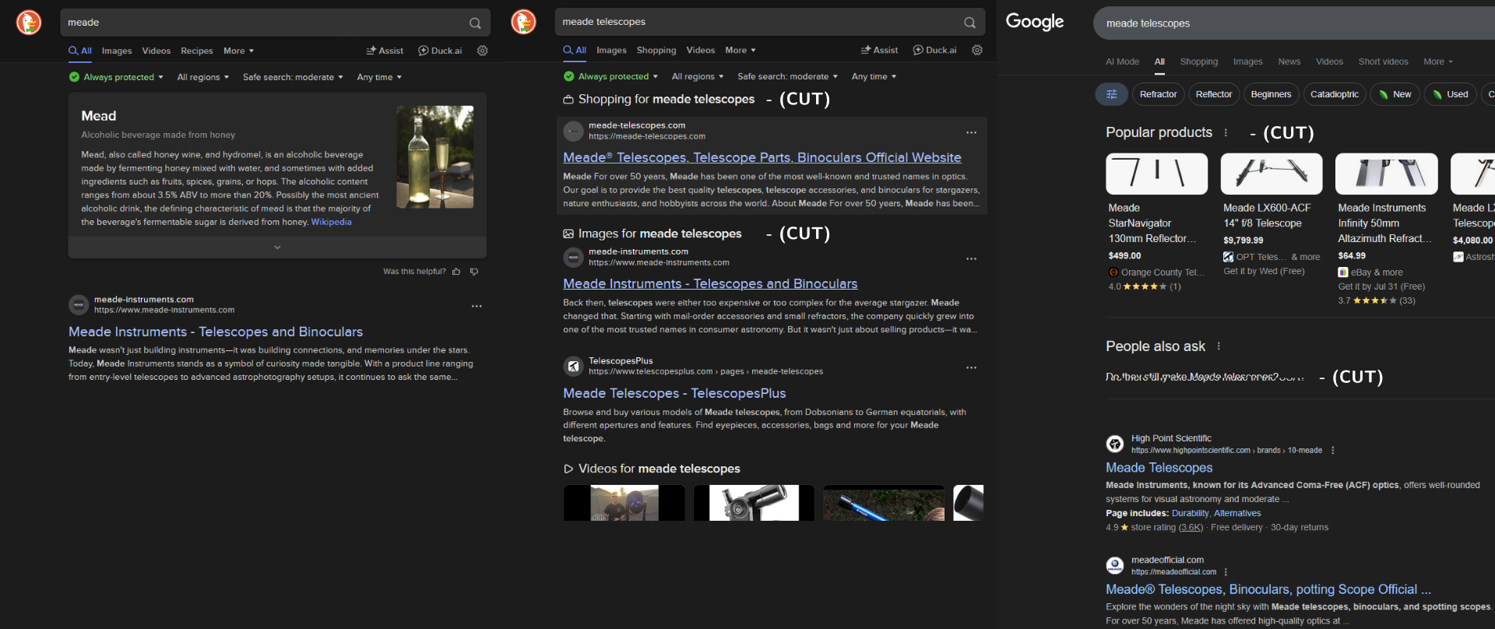Switch to Recipes tab in 'meade' panel
1495x629 pixels.
(197, 51)
